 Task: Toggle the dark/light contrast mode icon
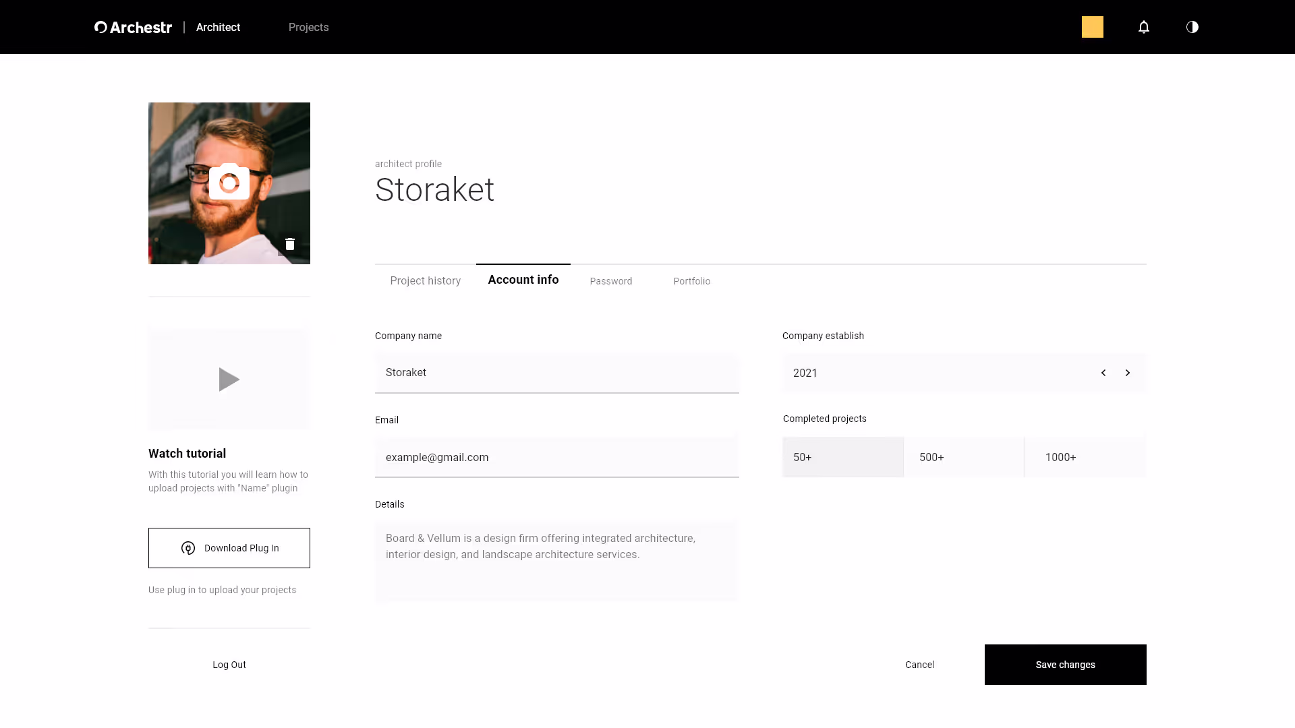tap(1192, 27)
